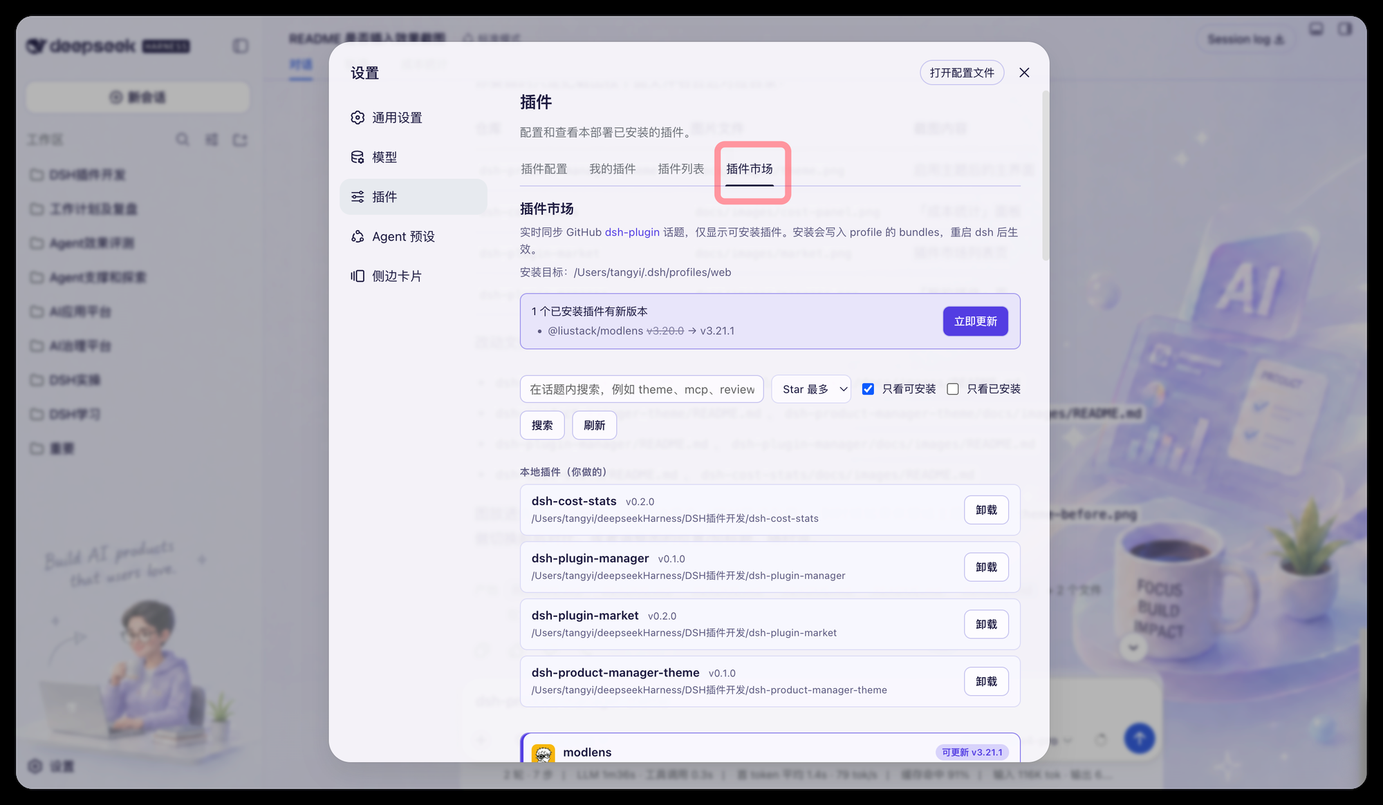Viewport: 1383px width, 805px height.
Task: Click the Agent 预设 icon in settings
Action: [x=358, y=236]
